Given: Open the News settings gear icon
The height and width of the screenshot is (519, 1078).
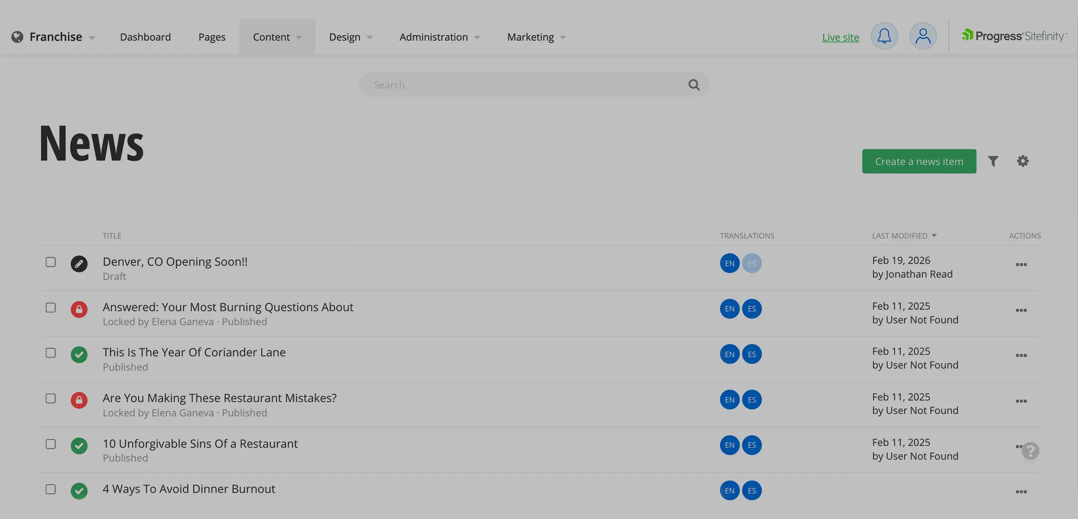Looking at the screenshot, I should (1023, 161).
